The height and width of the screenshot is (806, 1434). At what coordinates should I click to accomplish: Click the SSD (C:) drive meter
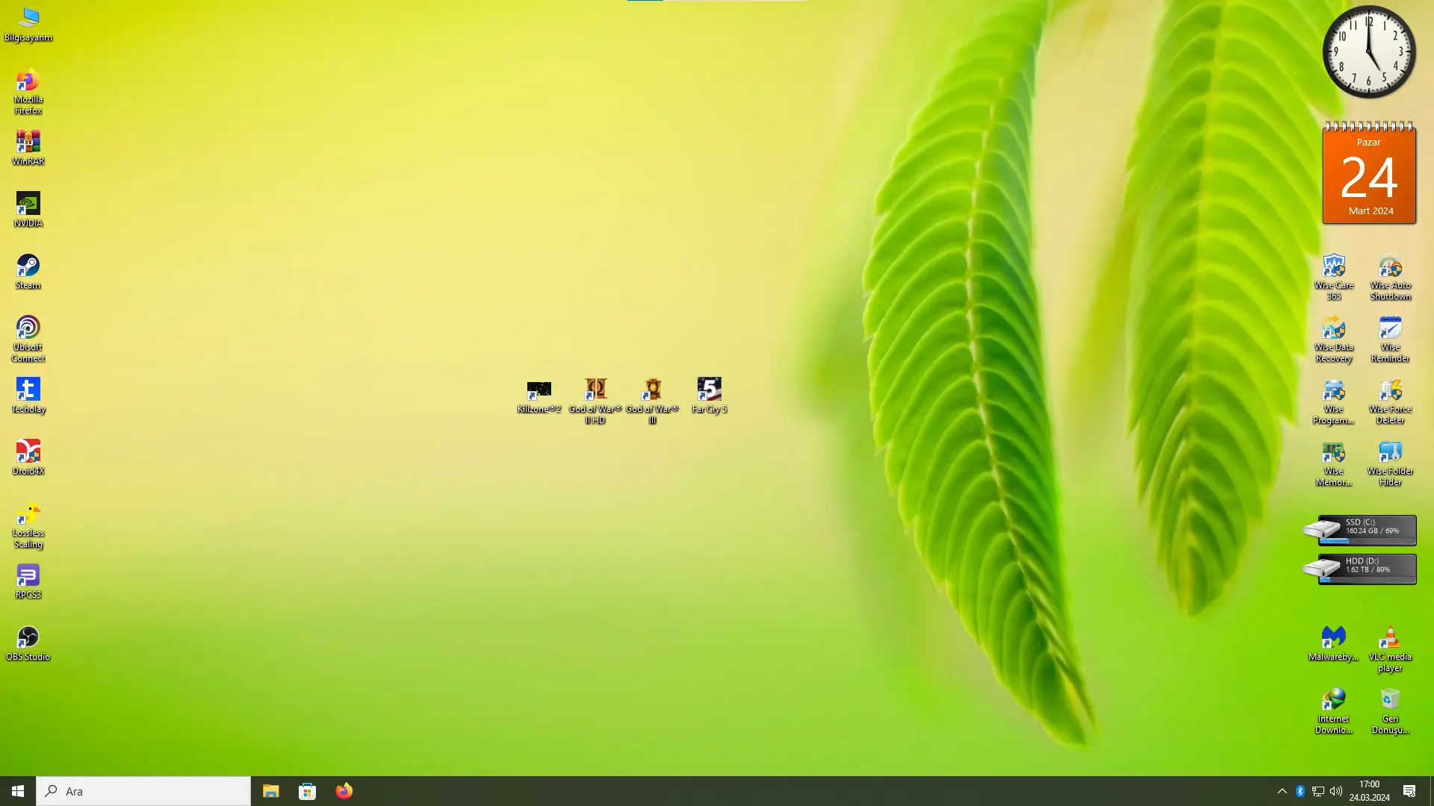coord(1360,530)
